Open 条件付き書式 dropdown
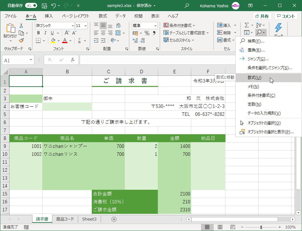This screenshot has height=231, width=302. coord(179,25)
